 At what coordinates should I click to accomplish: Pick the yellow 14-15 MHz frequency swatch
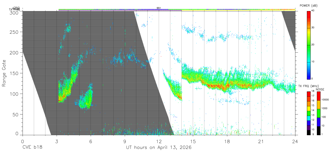click(x=309, y=108)
